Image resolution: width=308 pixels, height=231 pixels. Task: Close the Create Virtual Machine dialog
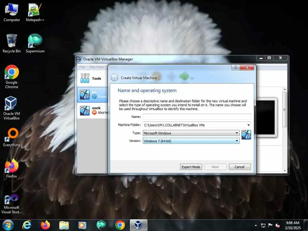click(x=247, y=67)
